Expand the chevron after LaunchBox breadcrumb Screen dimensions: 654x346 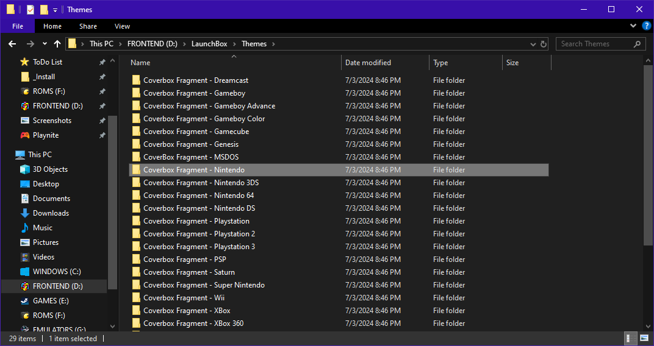[235, 44]
